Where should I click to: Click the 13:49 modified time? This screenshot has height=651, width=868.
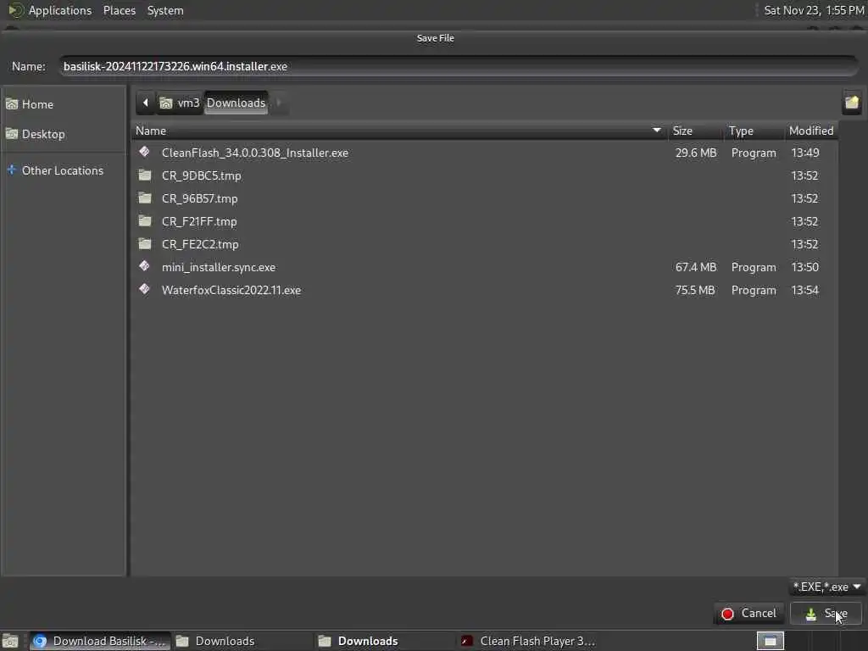(x=805, y=153)
